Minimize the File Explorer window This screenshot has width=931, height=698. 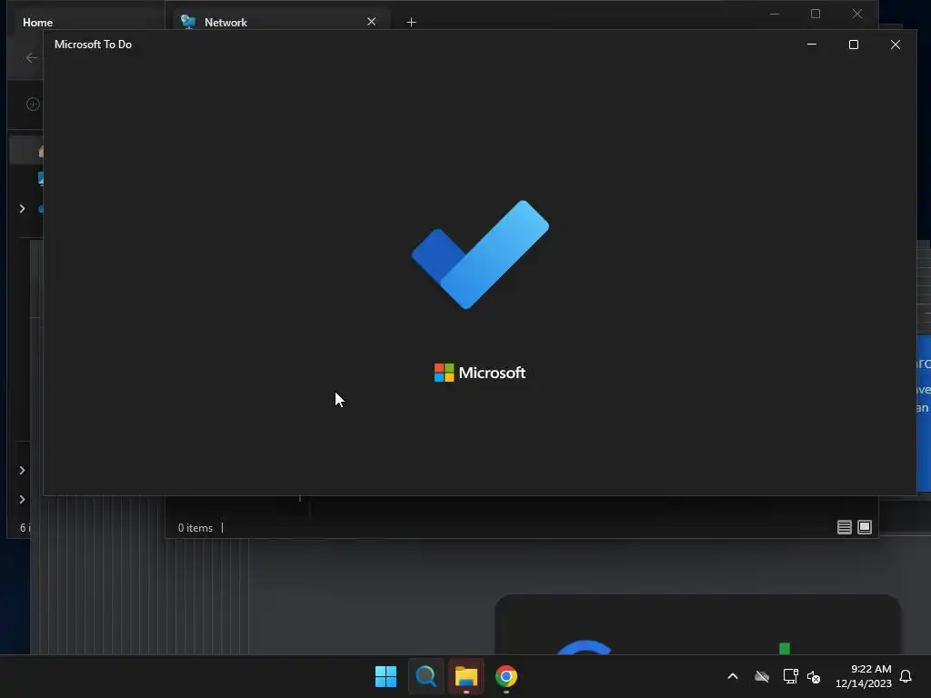point(775,14)
